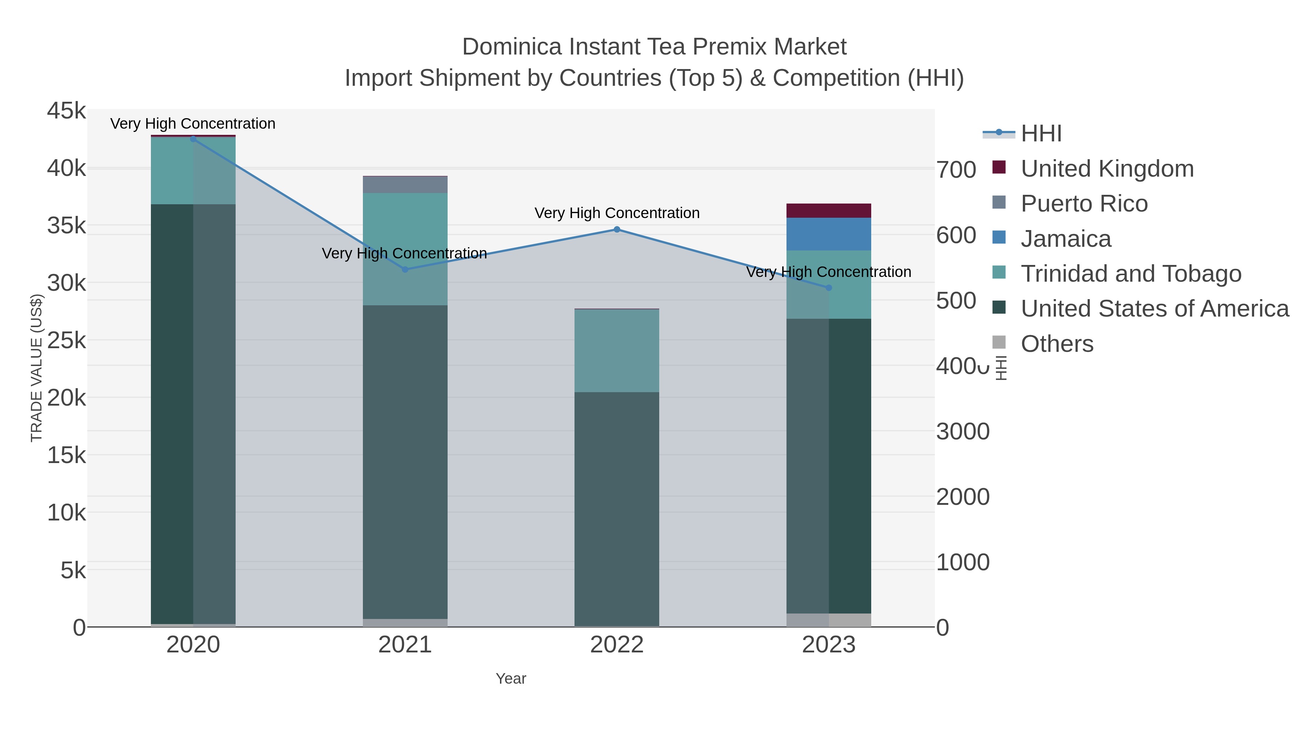
Task: Click the United States dark green swatch
Action: point(999,307)
